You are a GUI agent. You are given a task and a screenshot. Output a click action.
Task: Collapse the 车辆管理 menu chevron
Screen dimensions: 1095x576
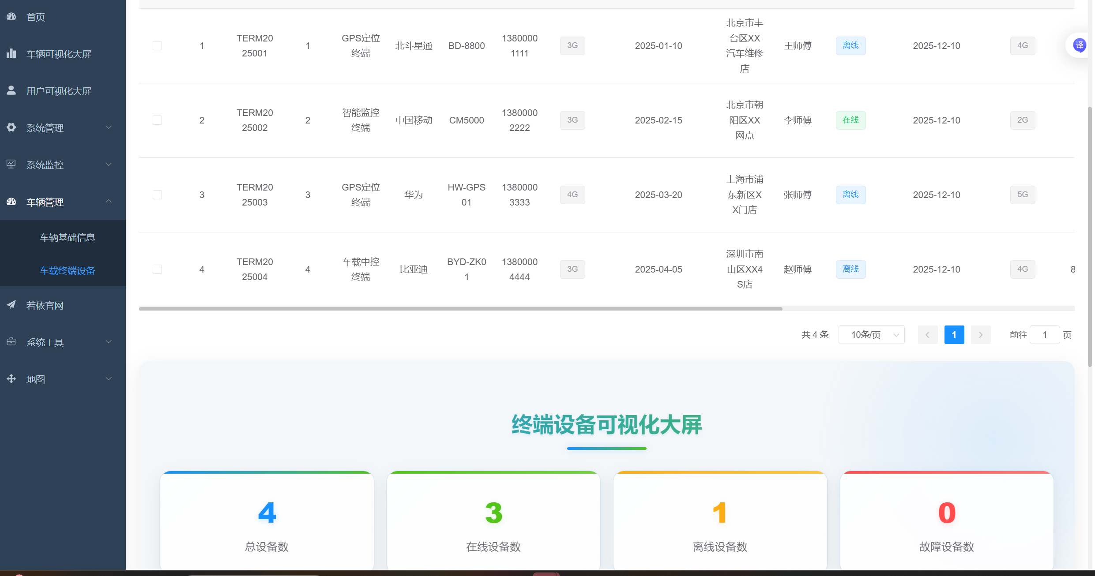[x=109, y=202]
